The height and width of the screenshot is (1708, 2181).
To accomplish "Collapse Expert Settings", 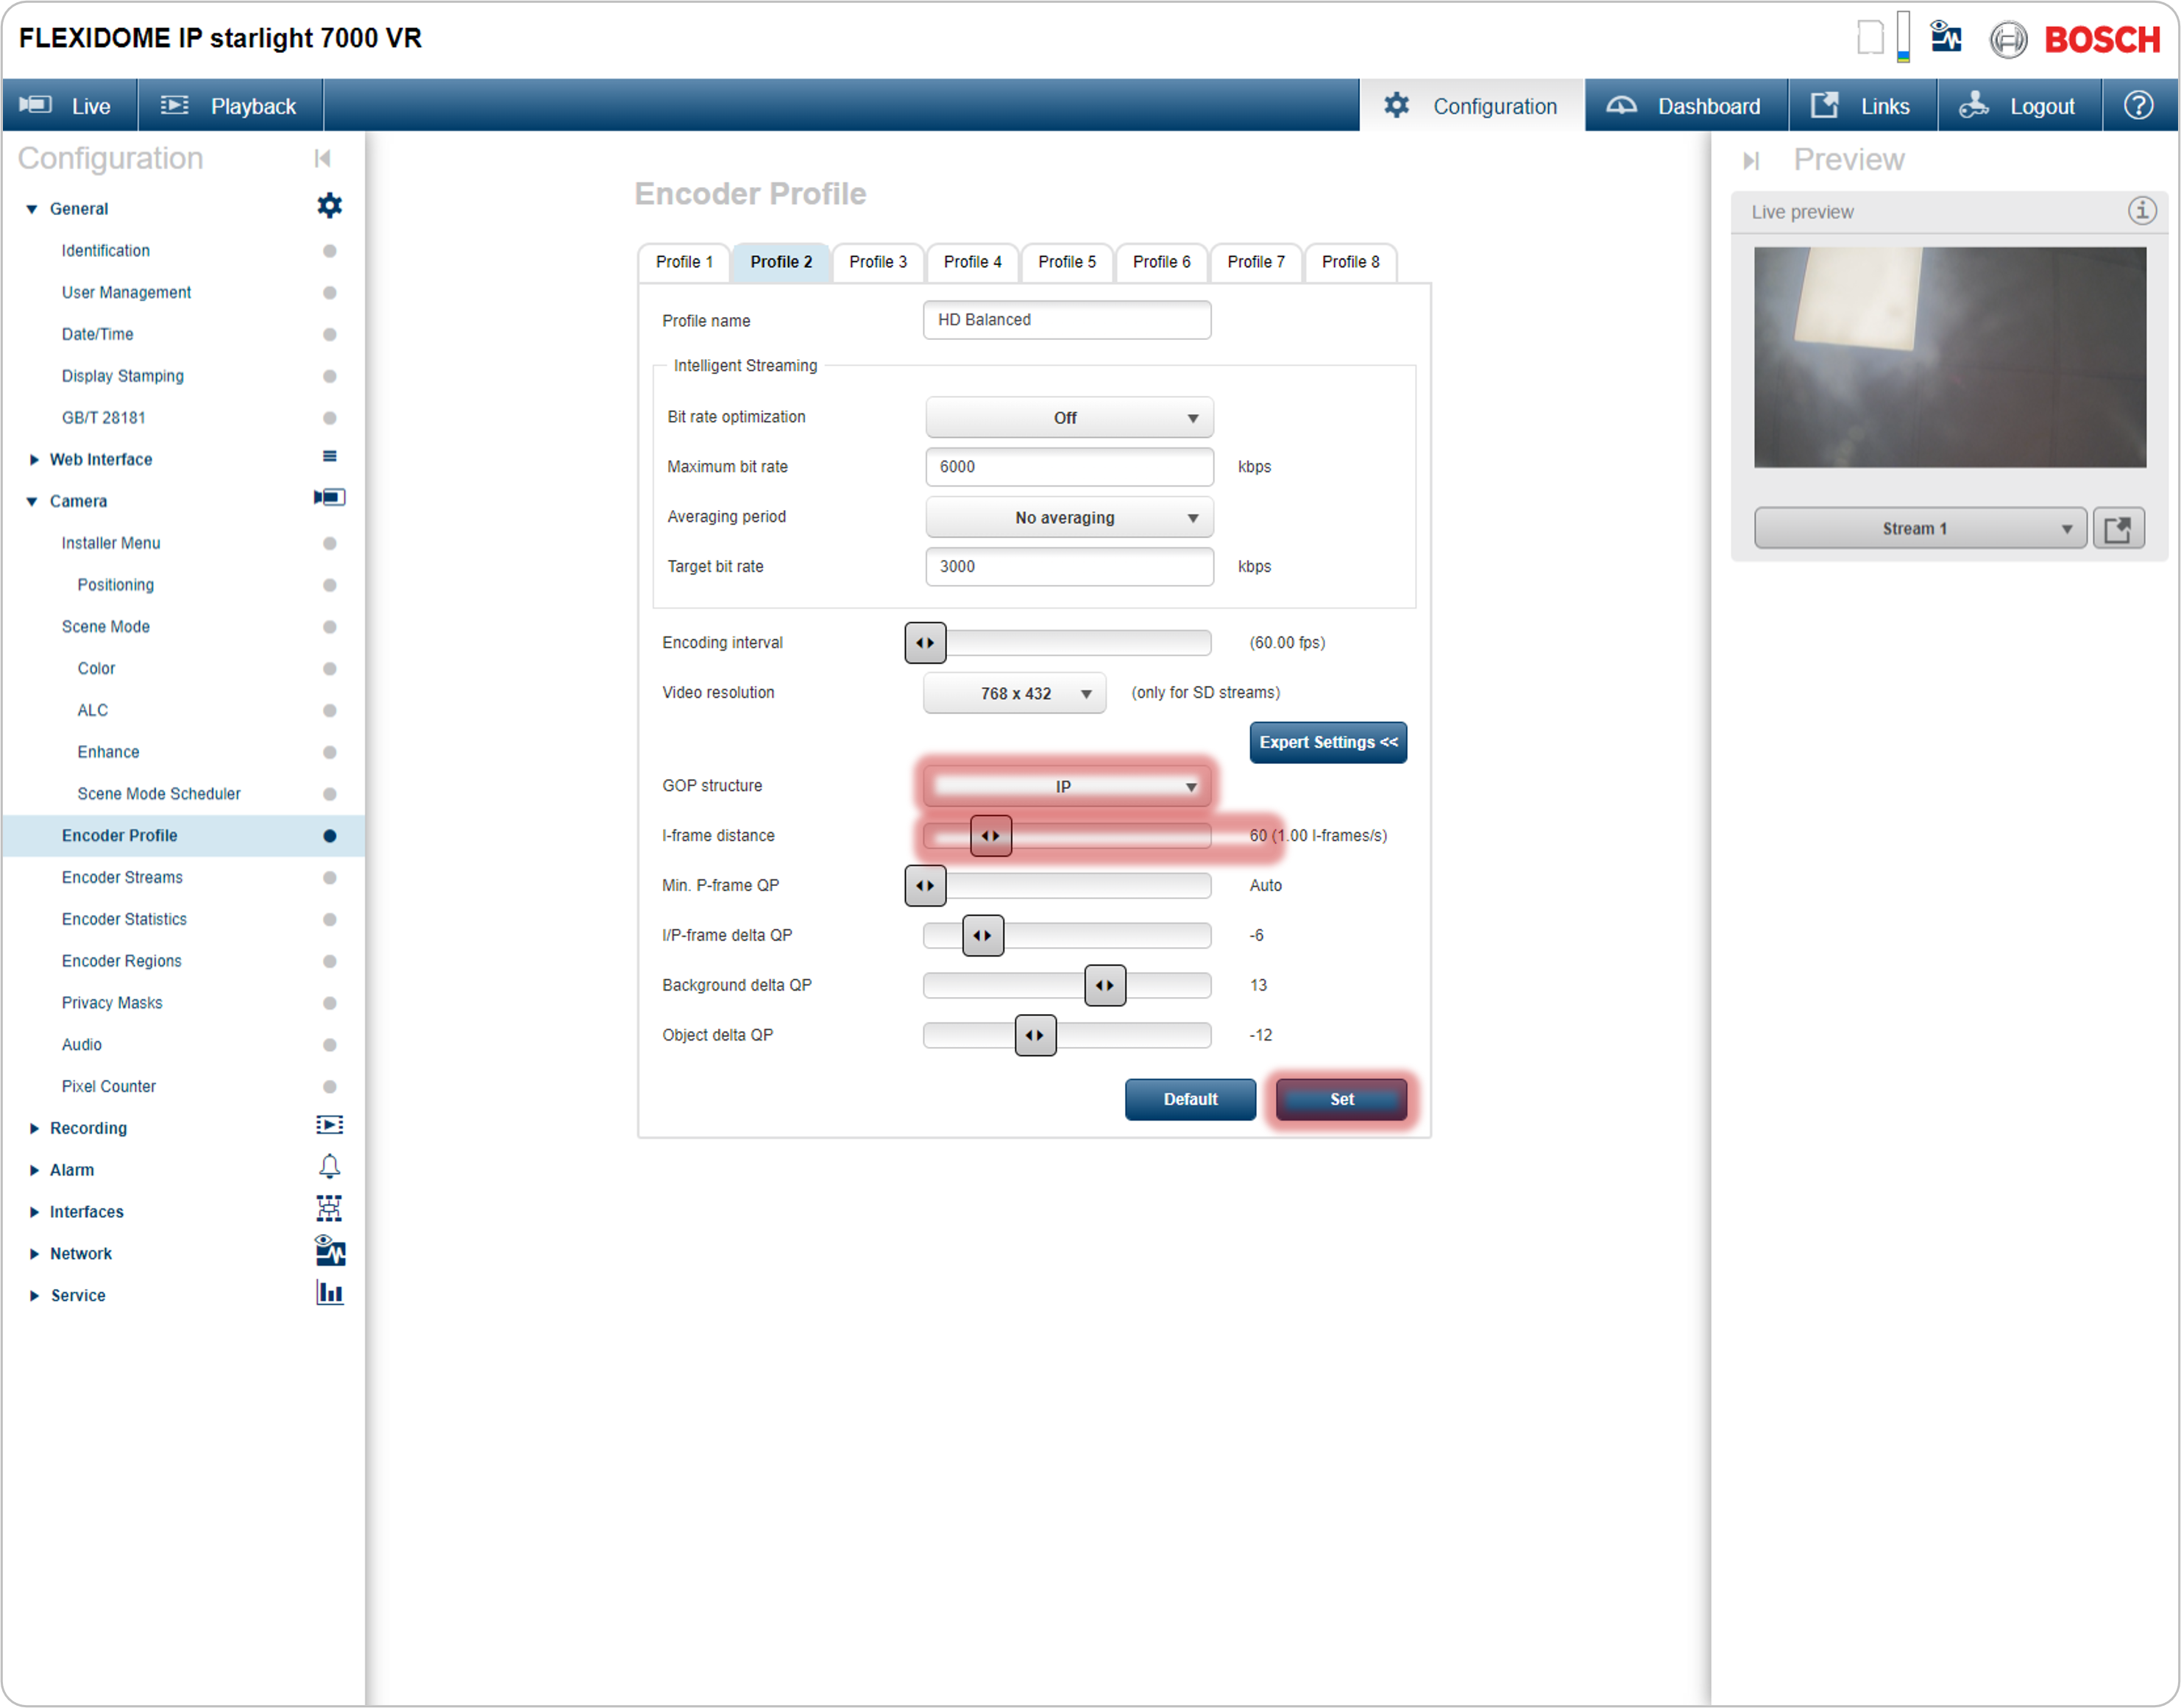I will [1328, 742].
